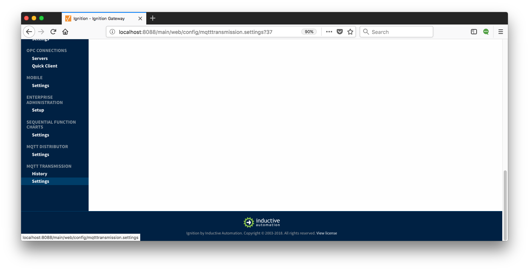
Task: Click the MQTT DISTRIBUTOR section heading
Action: (x=48, y=147)
